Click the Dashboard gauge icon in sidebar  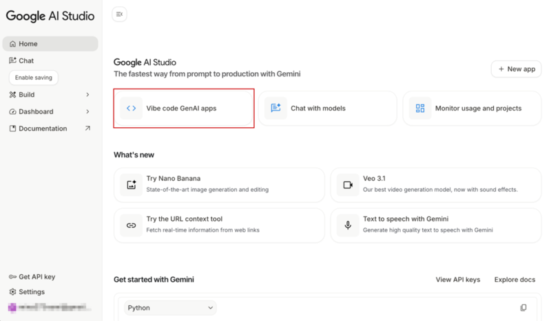coord(12,111)
